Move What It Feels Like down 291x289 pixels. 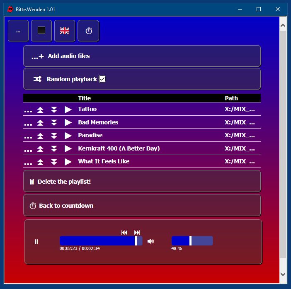pyautogui.click(x=54, y=162)
